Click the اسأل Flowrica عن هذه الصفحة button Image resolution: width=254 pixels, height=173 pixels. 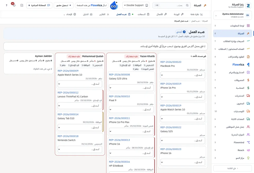92,5
